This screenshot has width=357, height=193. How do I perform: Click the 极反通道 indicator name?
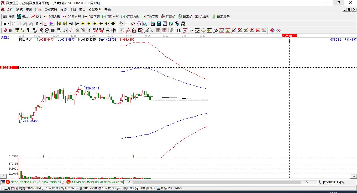click(x=25, y=40)
